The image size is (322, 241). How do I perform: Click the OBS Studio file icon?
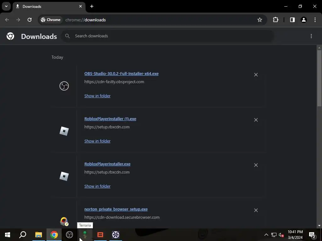click(64, 86)
